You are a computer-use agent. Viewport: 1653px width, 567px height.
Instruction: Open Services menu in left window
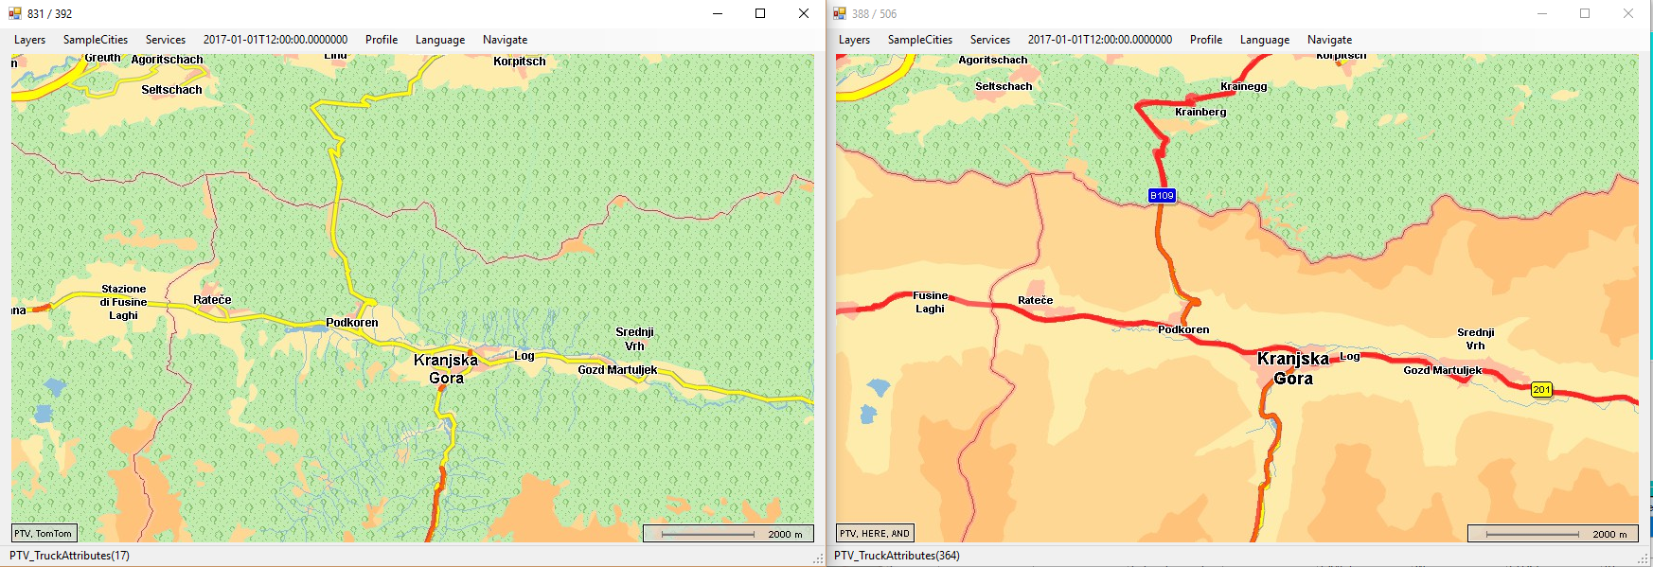(x=166, y=40)
